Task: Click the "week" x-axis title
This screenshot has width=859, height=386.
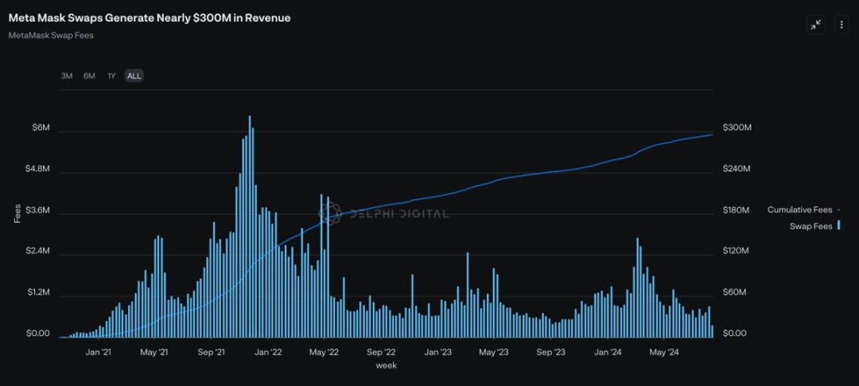Action: pos(386,365)
